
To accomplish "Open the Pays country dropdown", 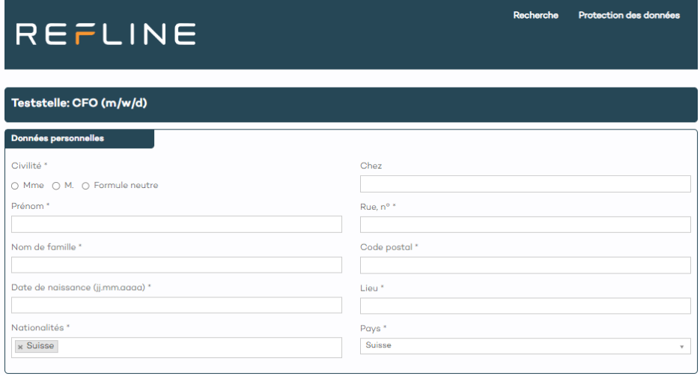I will click(x=524, y=345).
